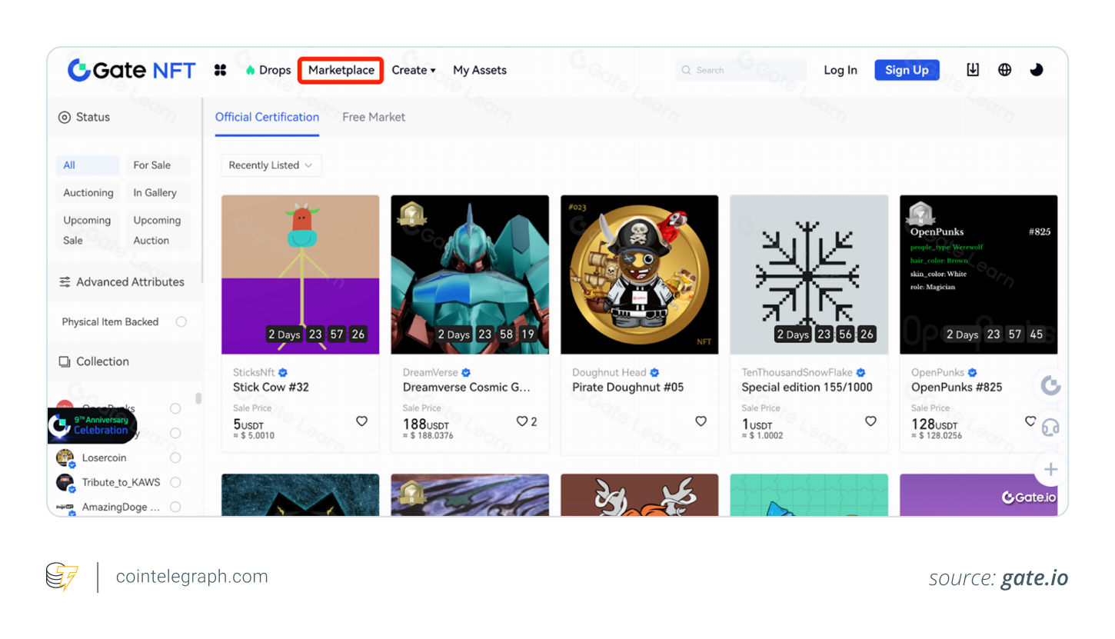Open the Stick Cow #32 thumbnail
Screen dimensions: 1115x639
[300, 275]
